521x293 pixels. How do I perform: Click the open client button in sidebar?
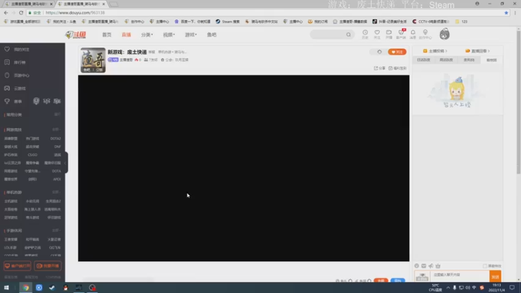(18, 266)
